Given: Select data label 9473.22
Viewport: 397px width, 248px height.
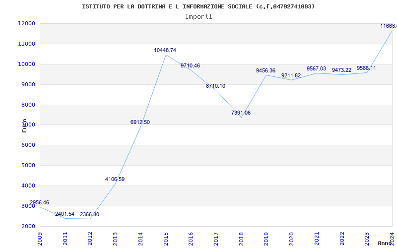Looking at the screenshot, I should [x=341, y=70].
